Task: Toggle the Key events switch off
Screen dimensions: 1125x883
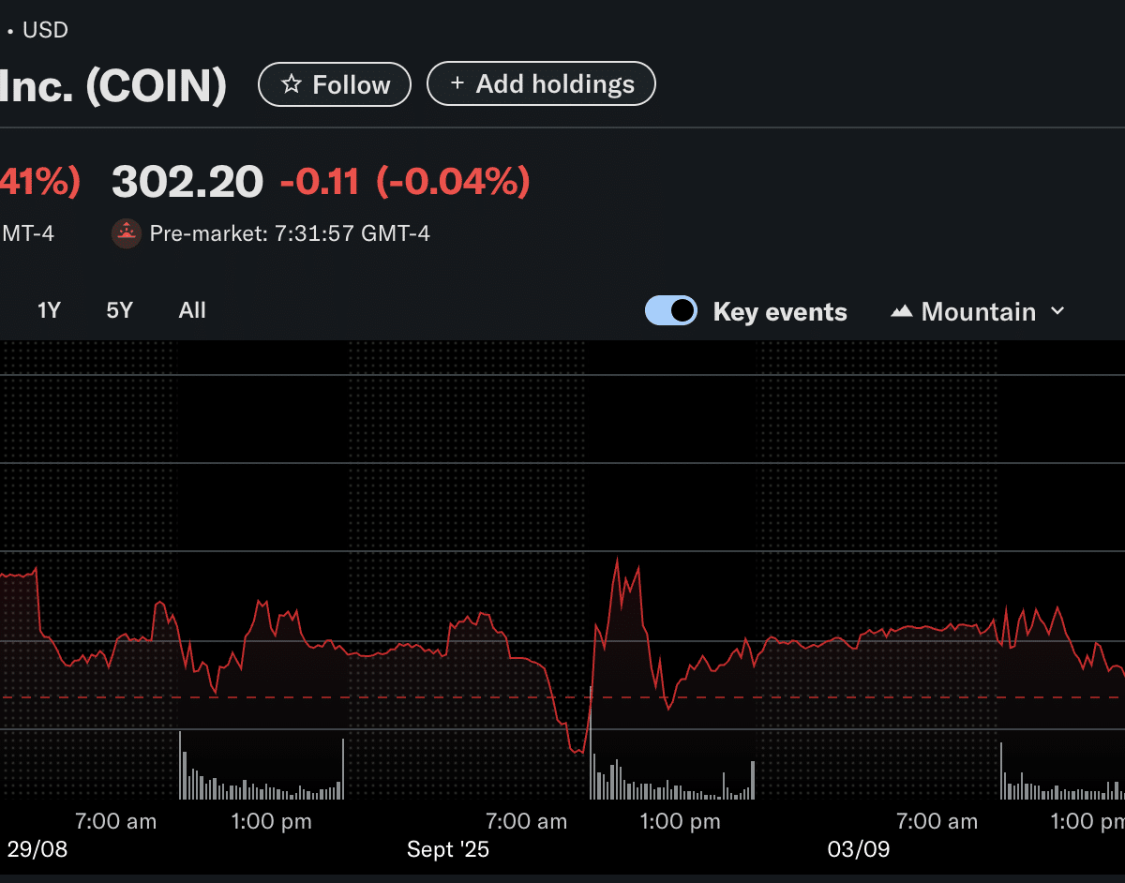Action: pyautogui.click(x=671, y=310)
